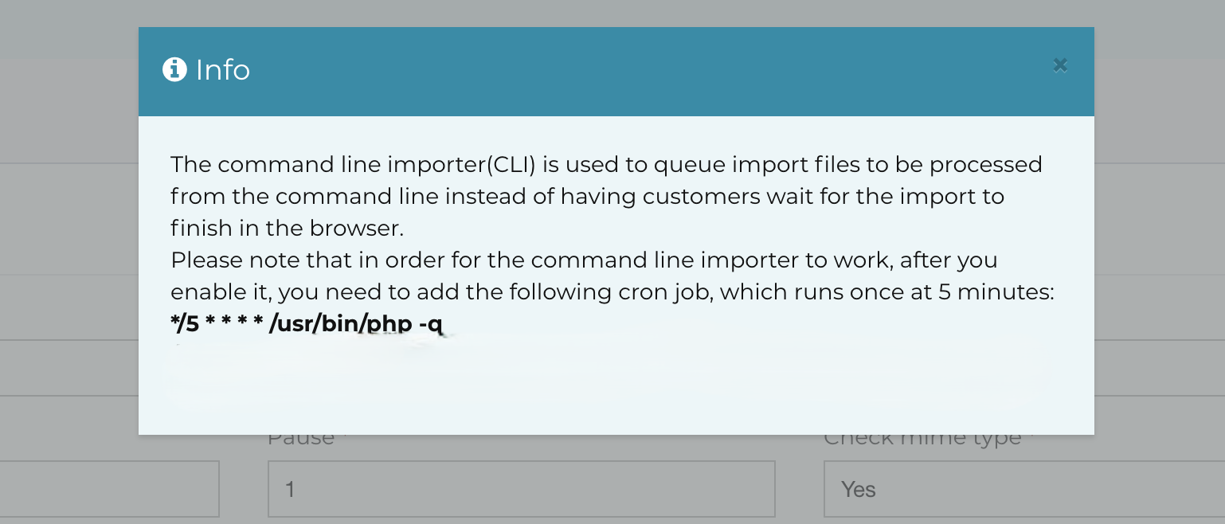
Task: Close the Info dialog with the X
Action: (1059, 65)
